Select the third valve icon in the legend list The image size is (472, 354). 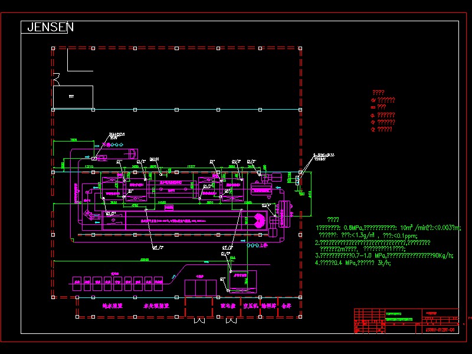pyautogui.click(x=373, y=116)
